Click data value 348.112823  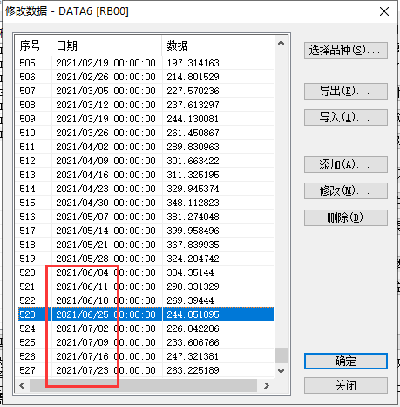(x=193, y=203)
